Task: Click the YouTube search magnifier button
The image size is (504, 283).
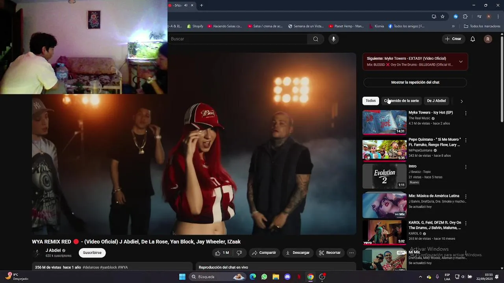Action: coord(315,39)
